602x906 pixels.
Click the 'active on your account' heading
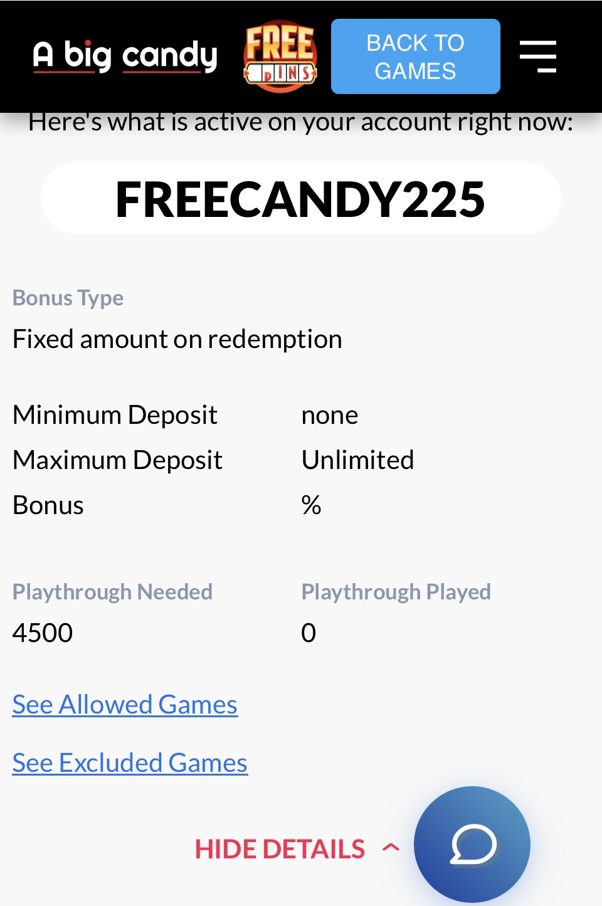pos(300,123)
